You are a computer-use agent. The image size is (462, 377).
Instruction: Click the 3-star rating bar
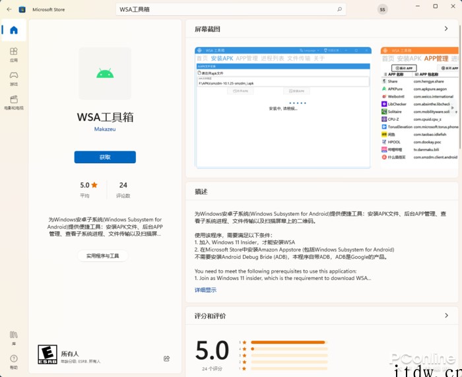coord(289,355)
